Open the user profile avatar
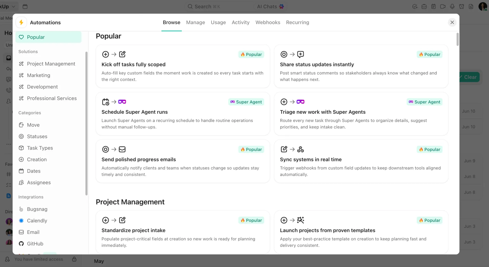 tap(483, 7)
